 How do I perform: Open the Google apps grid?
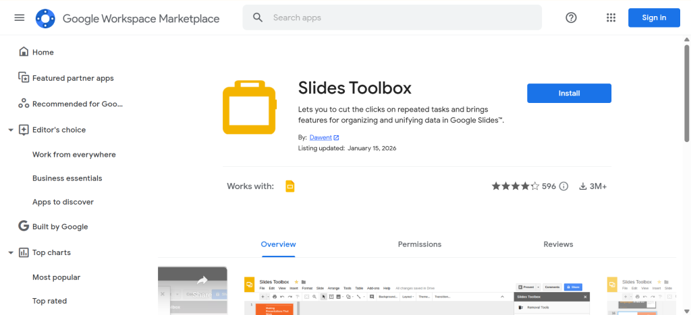point(611,17)
